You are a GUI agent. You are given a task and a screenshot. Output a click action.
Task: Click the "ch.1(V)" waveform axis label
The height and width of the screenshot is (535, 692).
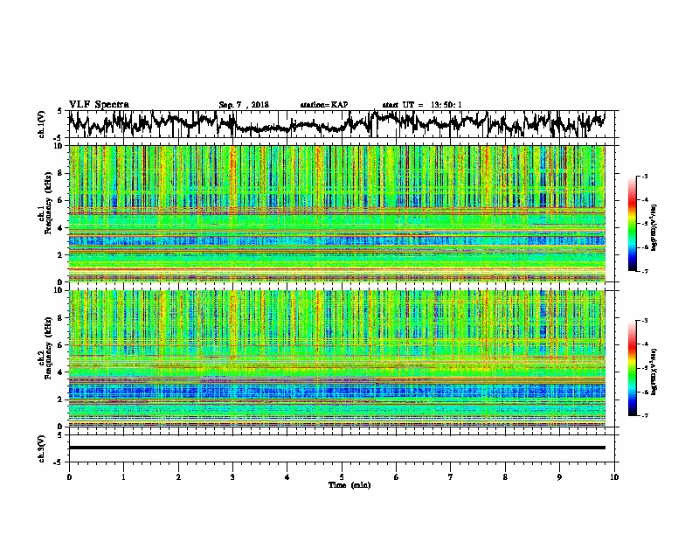[42, 124]
